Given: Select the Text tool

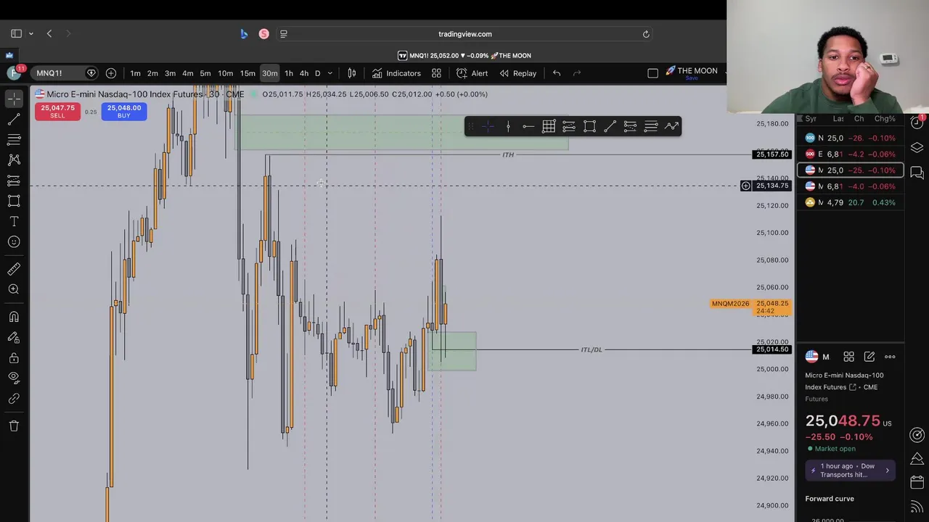Looking at the screenshot, I should point(14,221).
